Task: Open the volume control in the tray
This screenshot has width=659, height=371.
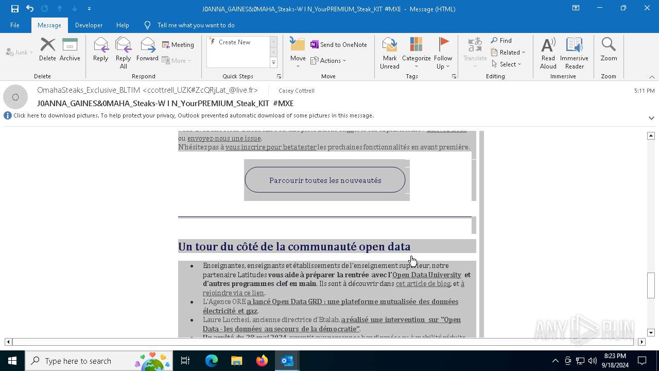Action: pyautogui.click(x=593, y=361)
